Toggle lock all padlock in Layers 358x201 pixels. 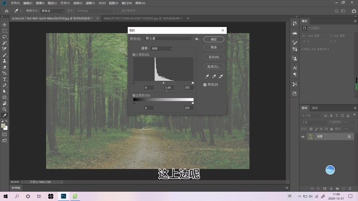pos(331,129)
